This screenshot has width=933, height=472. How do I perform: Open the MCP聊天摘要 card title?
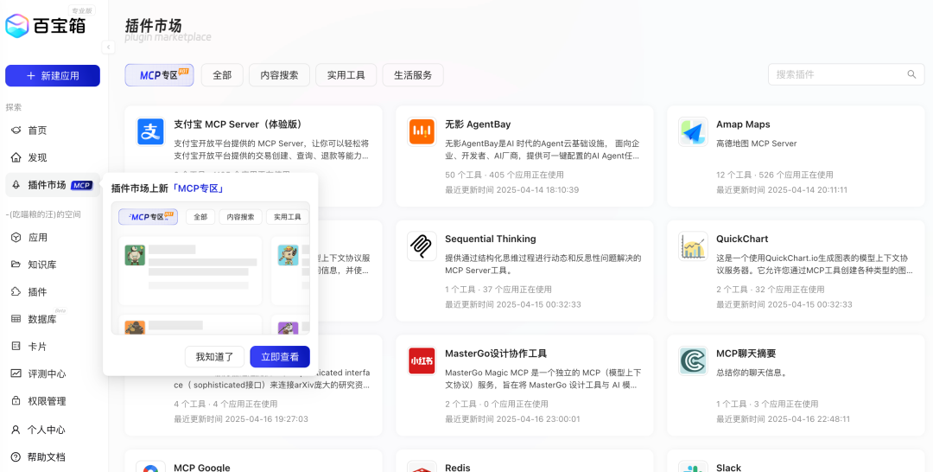[746, 354]
